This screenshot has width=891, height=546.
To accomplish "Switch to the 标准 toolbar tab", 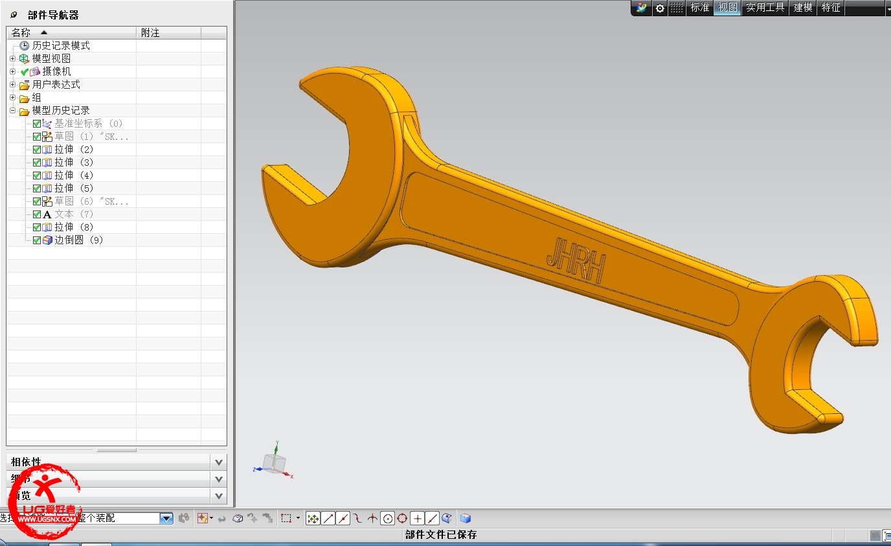I will pos(700,8).
